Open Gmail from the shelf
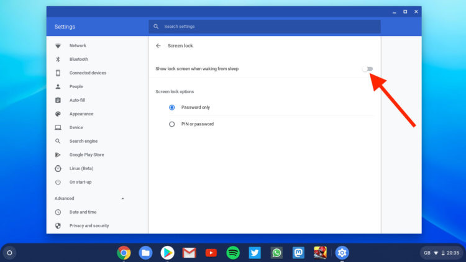Image resolution: width=466 pixels, height=262 pixels. [x=190, y=253]
